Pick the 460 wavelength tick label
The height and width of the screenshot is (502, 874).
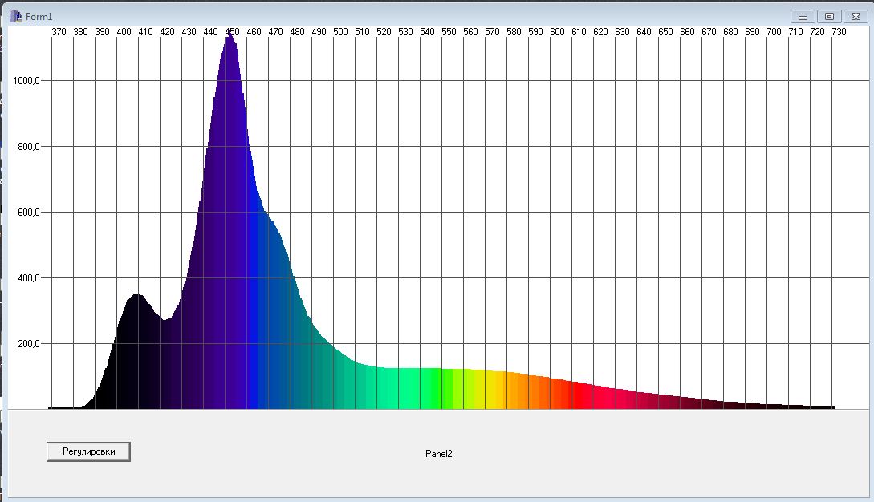coord(254,32)
